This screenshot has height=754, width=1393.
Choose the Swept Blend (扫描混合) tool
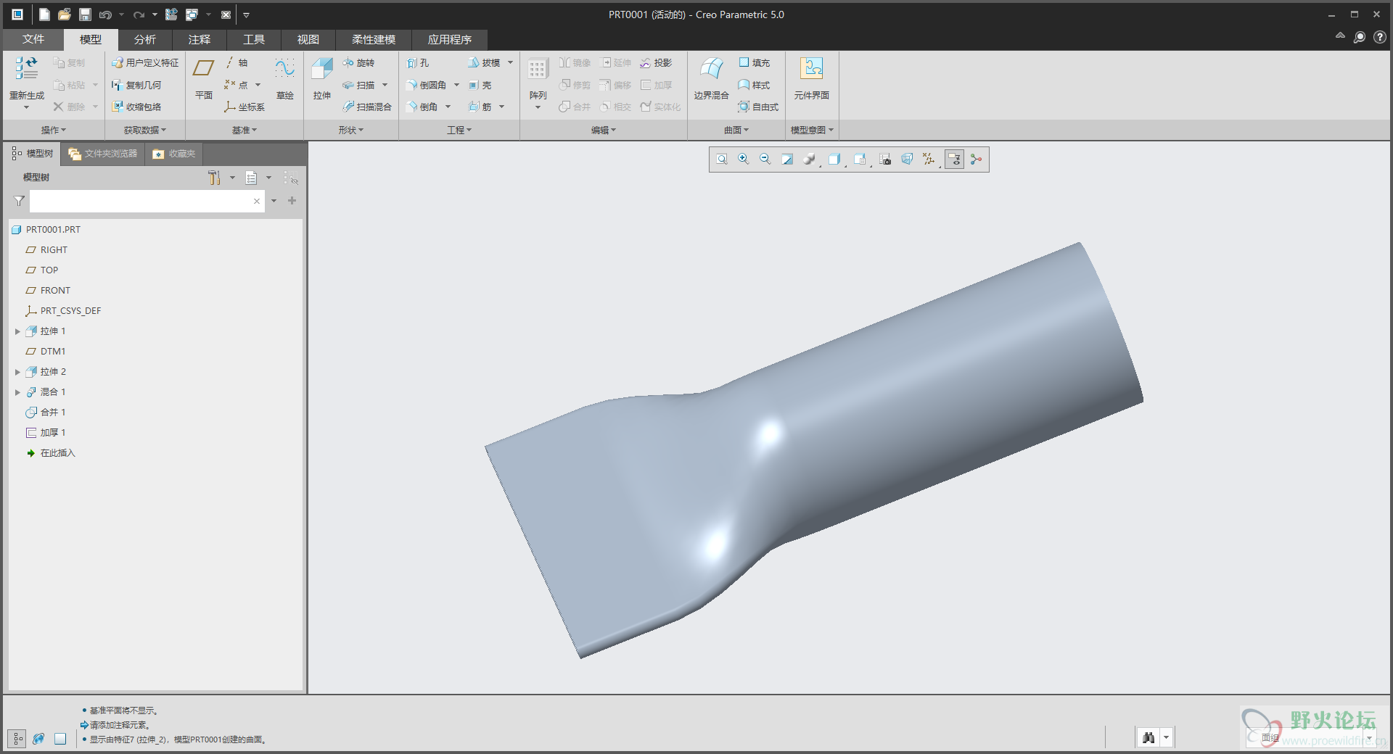click(367, 107)
